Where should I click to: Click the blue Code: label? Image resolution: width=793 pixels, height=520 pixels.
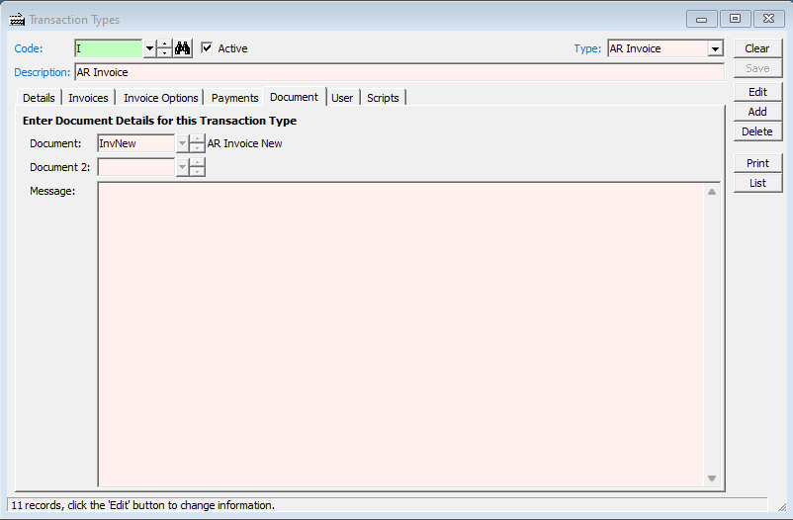(29, 48)
